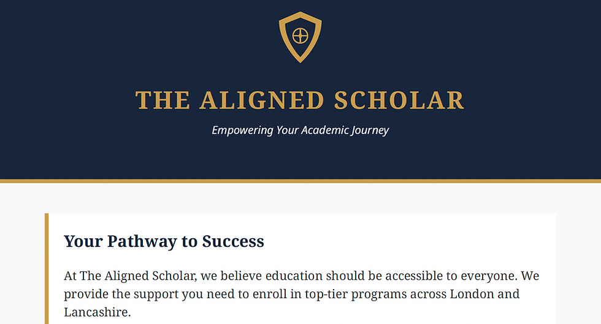Image resolution: width=601 pixels, height=324 pixels.
Task: Click the gold left border of the card
Action: click(47, 268)
